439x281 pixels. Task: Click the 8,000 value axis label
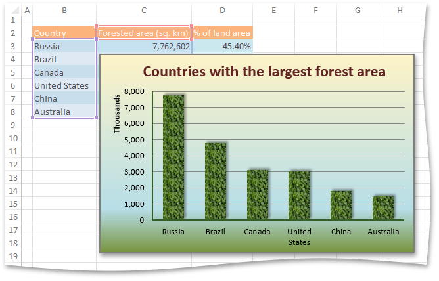[134, 91]
